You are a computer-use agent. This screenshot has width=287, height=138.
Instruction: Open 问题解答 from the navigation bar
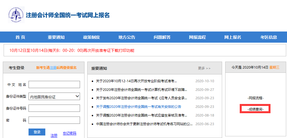(x=162, y=37)
